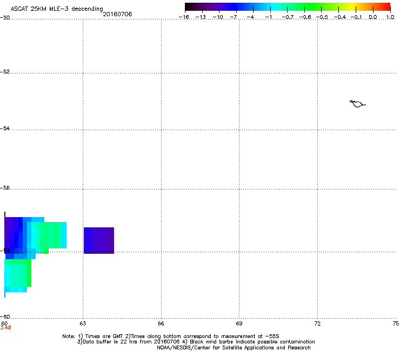
Task: Click the -0.4 color bar label
Action: [x=339, y=17]
